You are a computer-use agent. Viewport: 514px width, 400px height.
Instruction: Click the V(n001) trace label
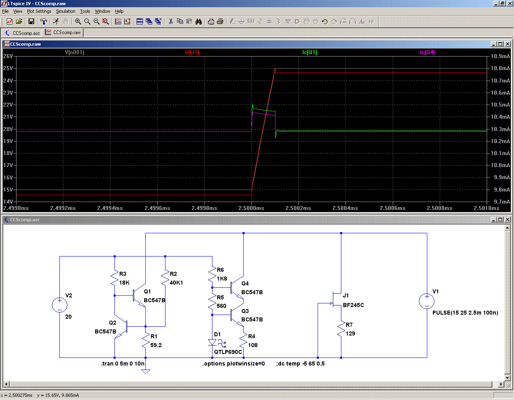click(x=75, y=52)
